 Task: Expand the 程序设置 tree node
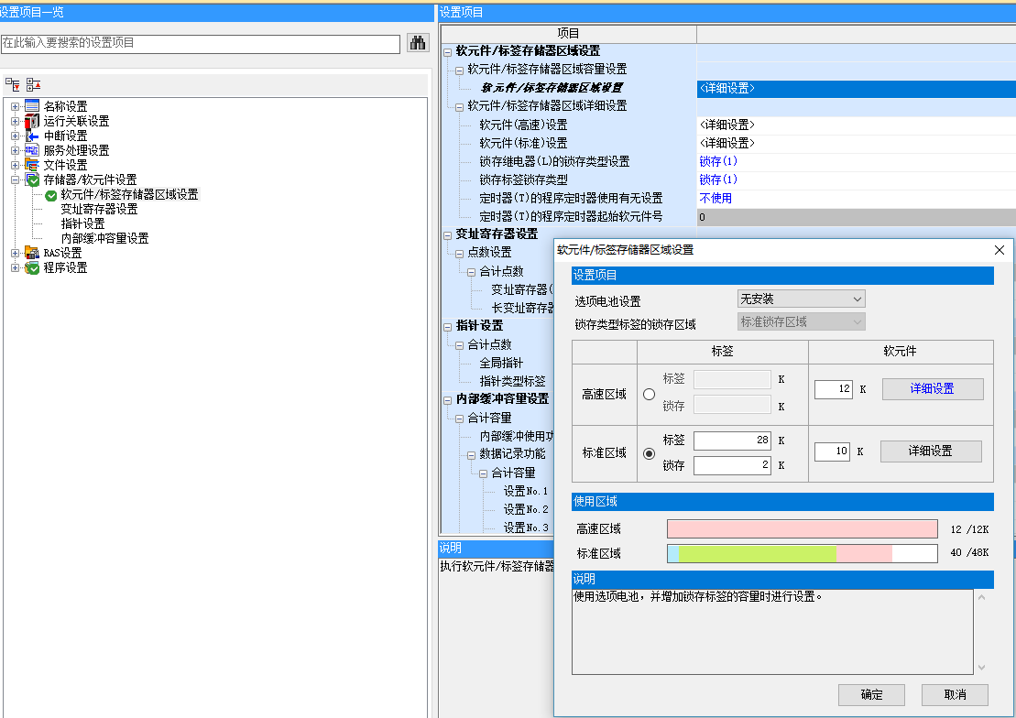click(x=15, y=267)
